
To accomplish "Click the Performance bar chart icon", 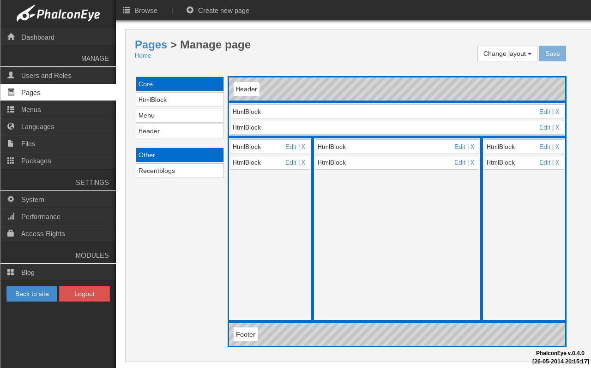I will tap(11, 216).
